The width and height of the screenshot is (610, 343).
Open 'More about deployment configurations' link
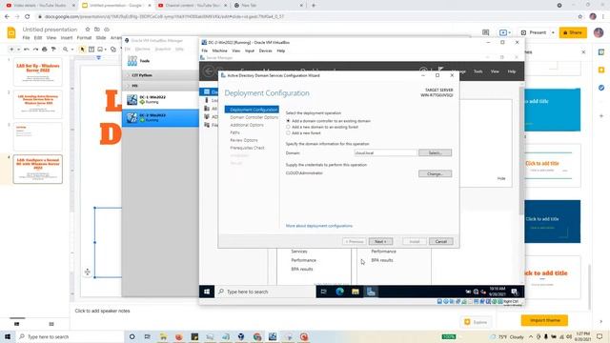click(319, 226)
